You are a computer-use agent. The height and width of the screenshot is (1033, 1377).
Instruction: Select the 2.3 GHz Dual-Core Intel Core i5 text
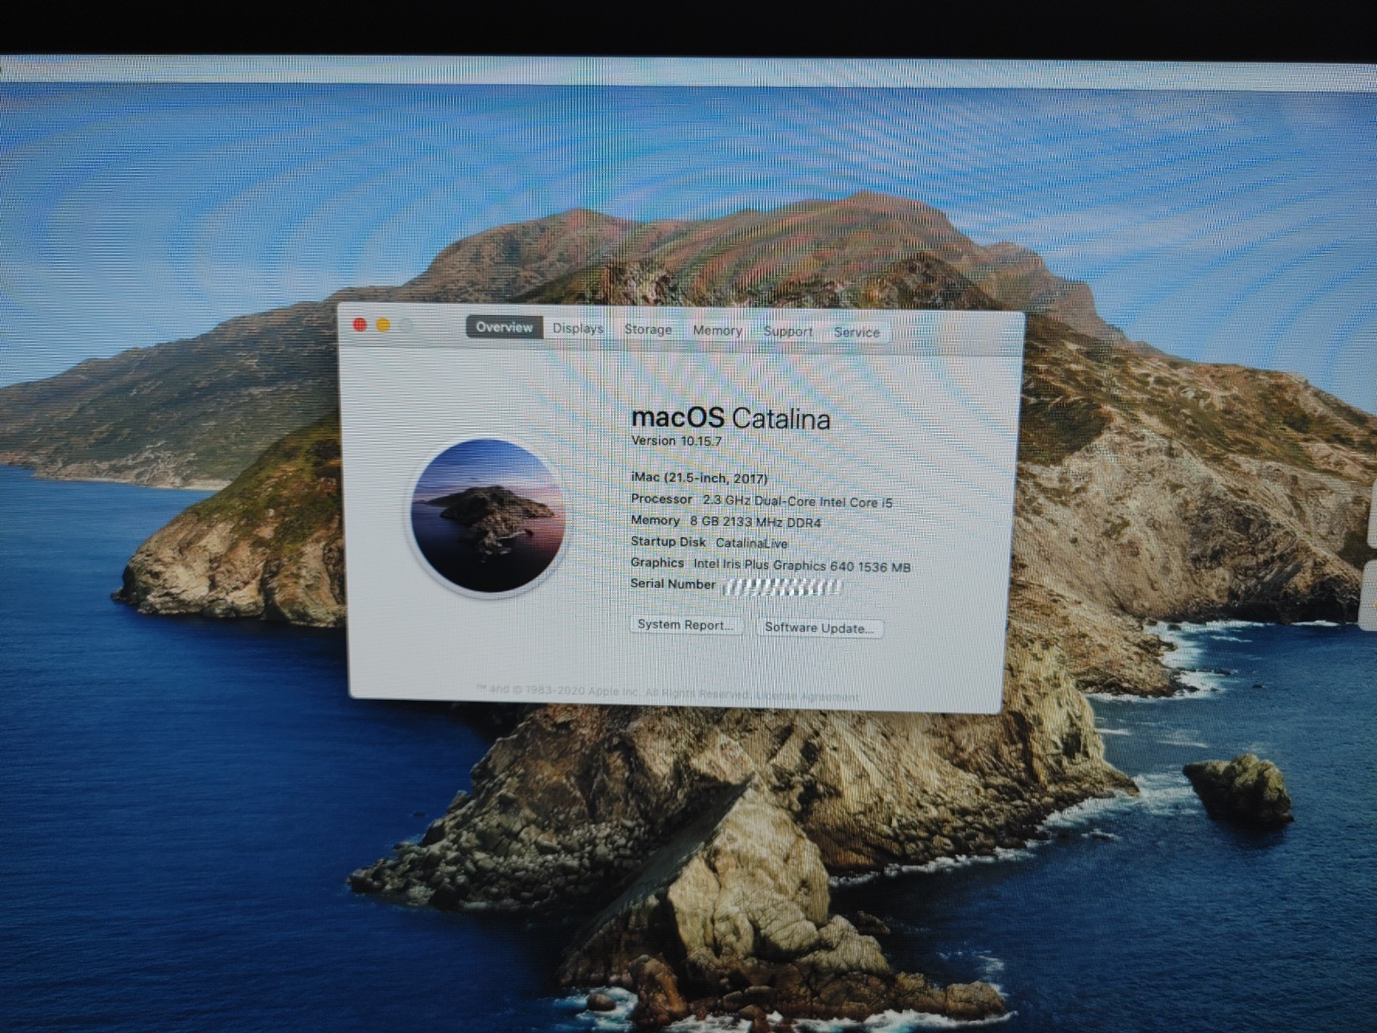(797, 501)
